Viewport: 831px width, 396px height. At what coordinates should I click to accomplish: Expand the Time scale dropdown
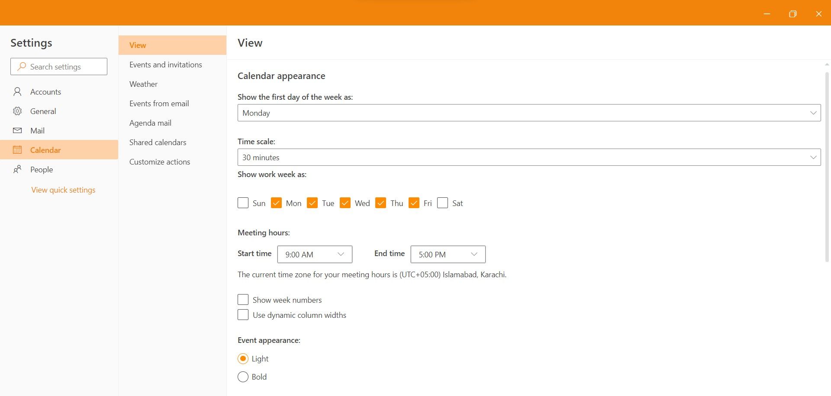(529, 157)
